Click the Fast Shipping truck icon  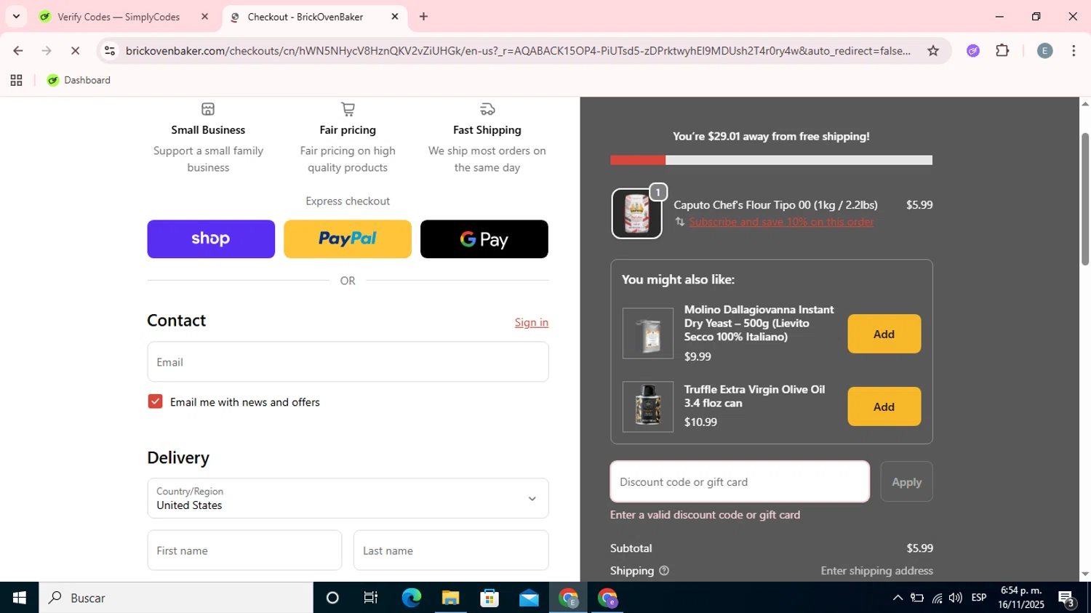coord(487,109)
